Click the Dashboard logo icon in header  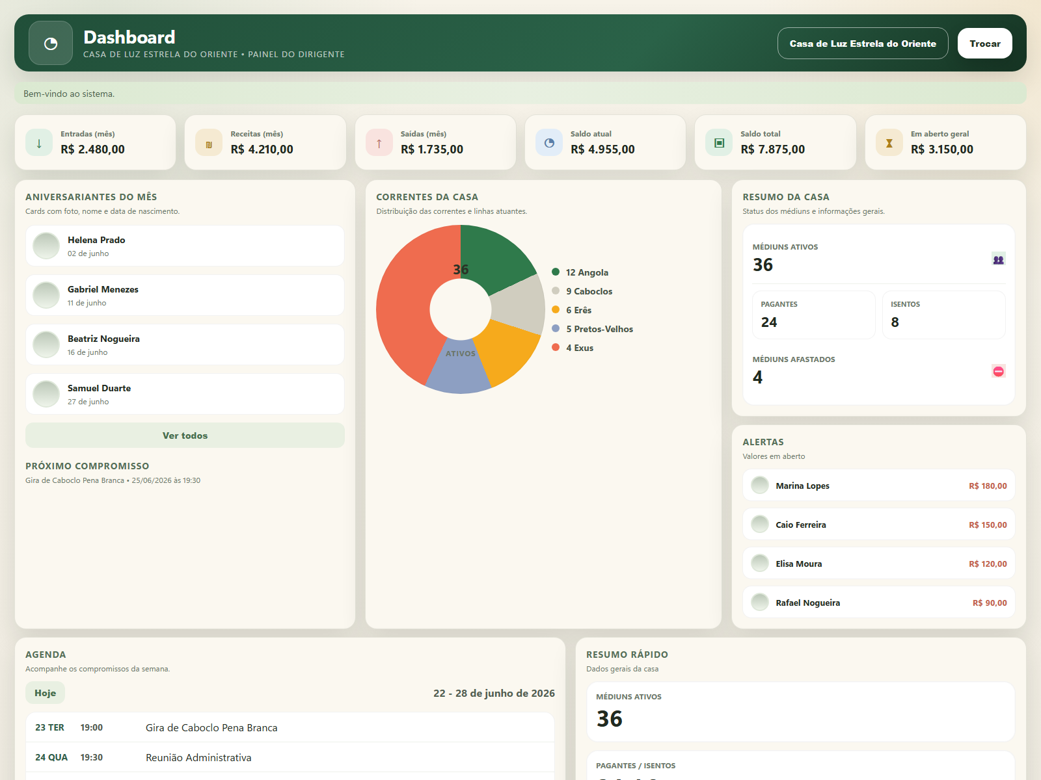click(51, 43)
